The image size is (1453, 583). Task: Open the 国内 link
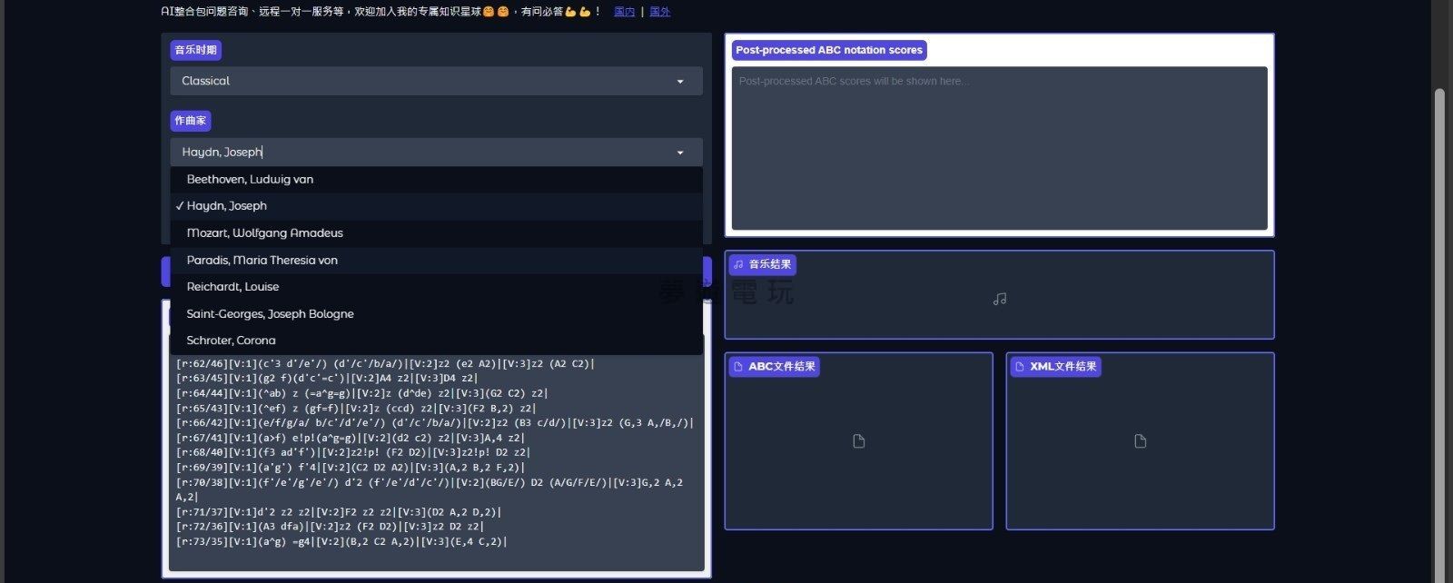click(624, 12)
